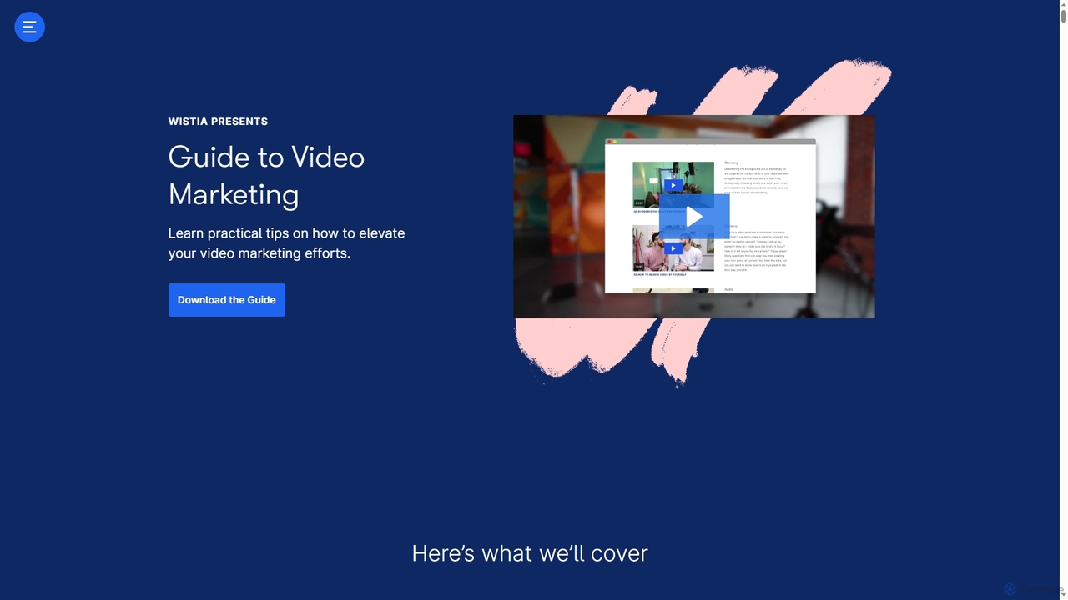Click the page vertical scrollbar
This screenshot has width=1068, height=600.
pyautogui.click(x=1063, y=300)
